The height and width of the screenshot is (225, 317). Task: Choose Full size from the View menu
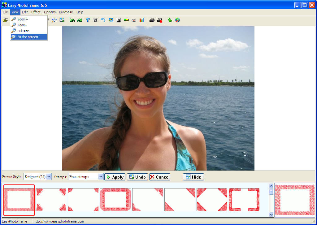coord(29,31)
